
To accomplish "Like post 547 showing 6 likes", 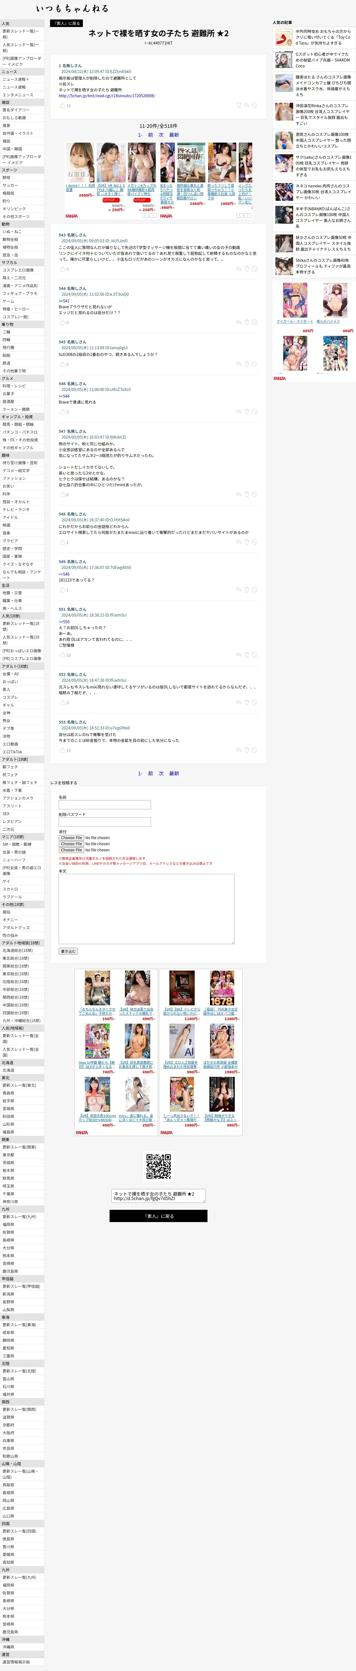I will (x=63, y=494).
